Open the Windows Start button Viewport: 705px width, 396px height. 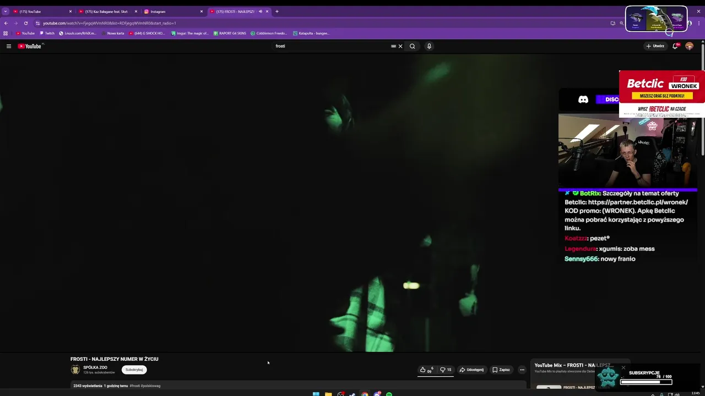tap(316, 394)
